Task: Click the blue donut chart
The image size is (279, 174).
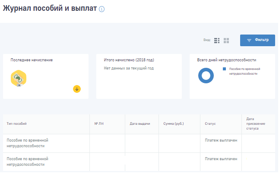Action: 206,76
